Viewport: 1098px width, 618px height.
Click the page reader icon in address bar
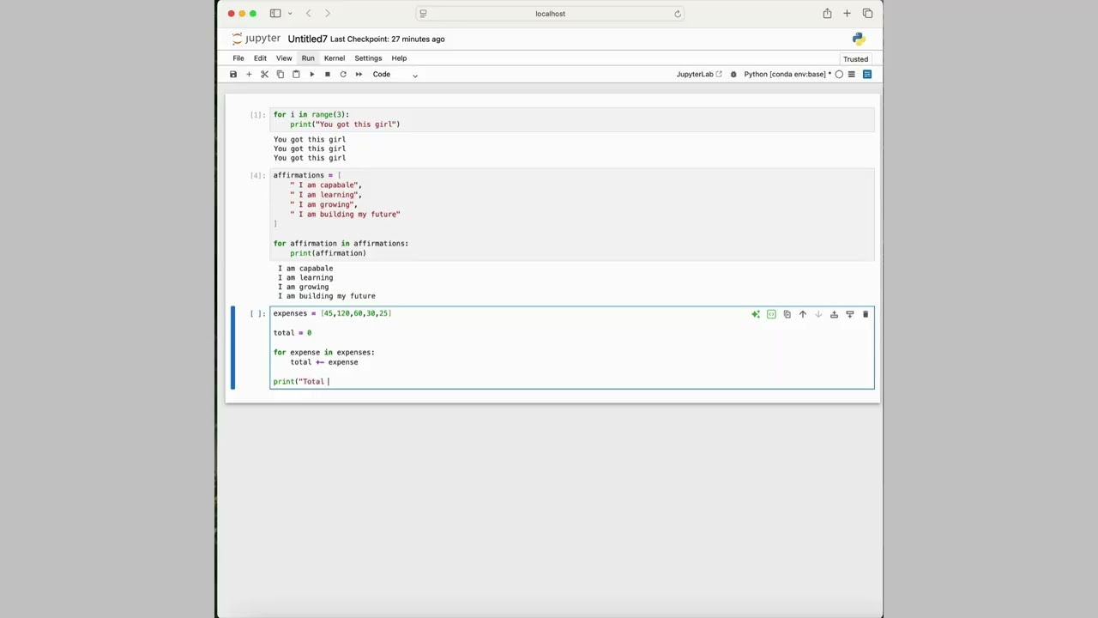[x=423, y=14]
